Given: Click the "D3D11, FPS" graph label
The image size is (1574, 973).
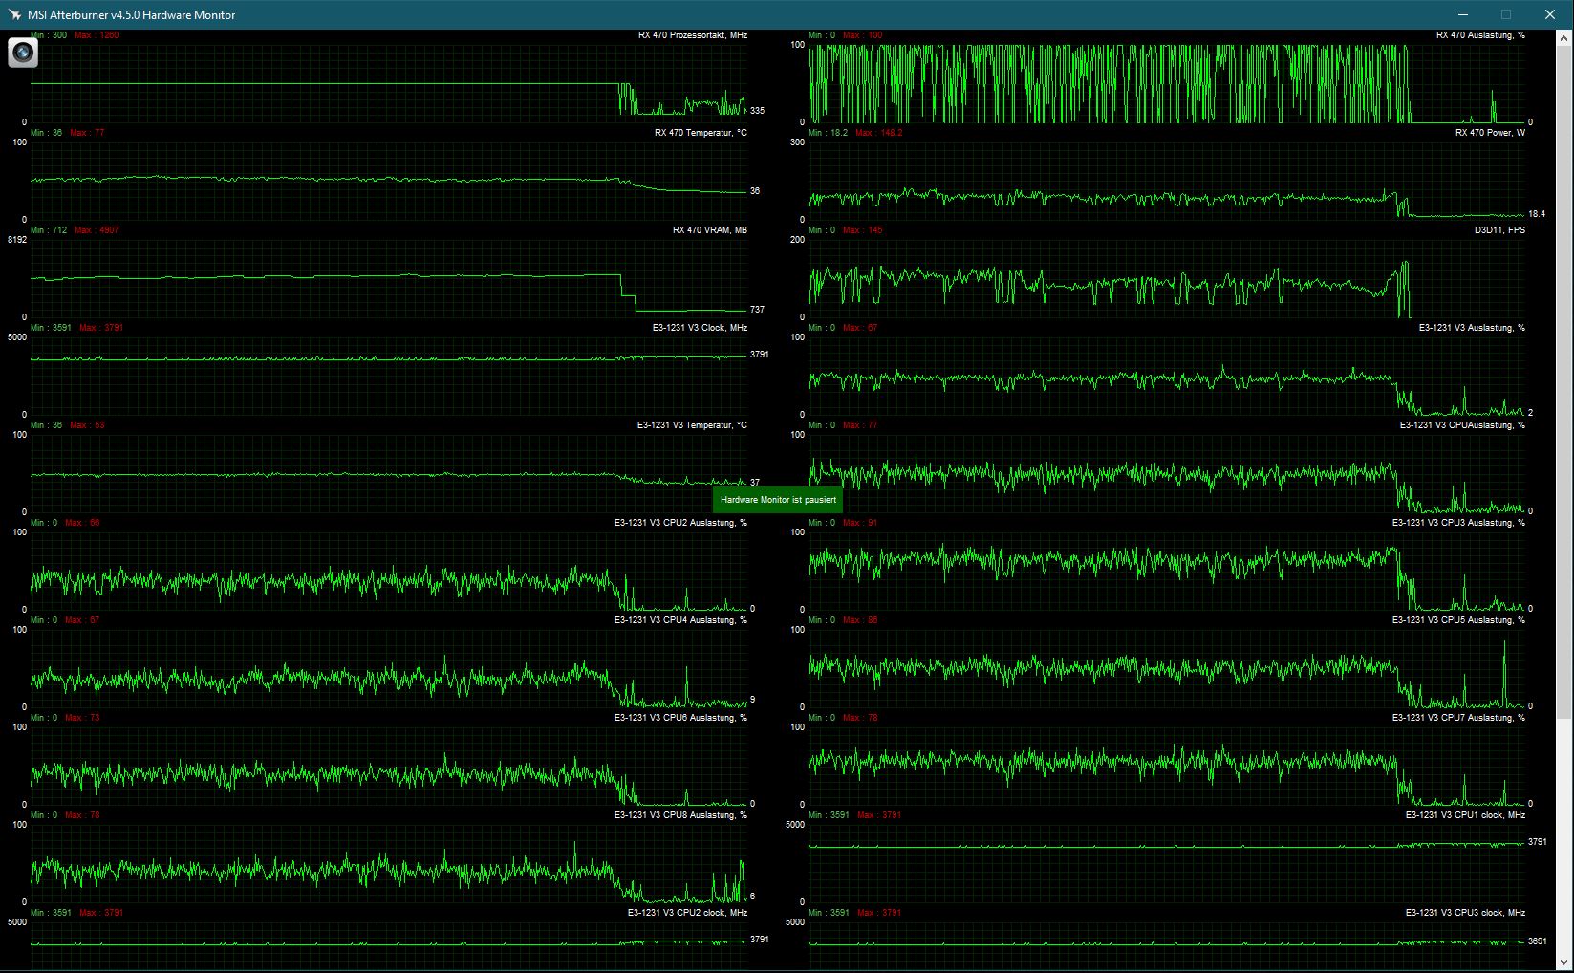Looking at the screenshot, I should click(x=1499, y=230).
